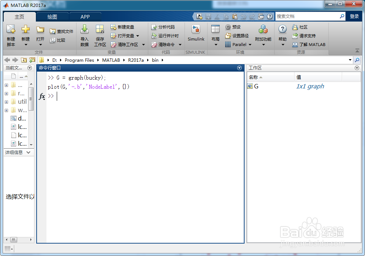Open the 新建 plus icon menu
The width and height of the screenshot is (365, 256).
26,35
